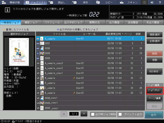The image size is (164, 123).
Task: Click the 出力 output button
Action: [x=154, y=115]
